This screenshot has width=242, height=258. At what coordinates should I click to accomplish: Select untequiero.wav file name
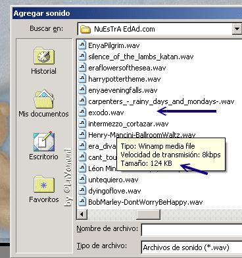click(113, 180)
